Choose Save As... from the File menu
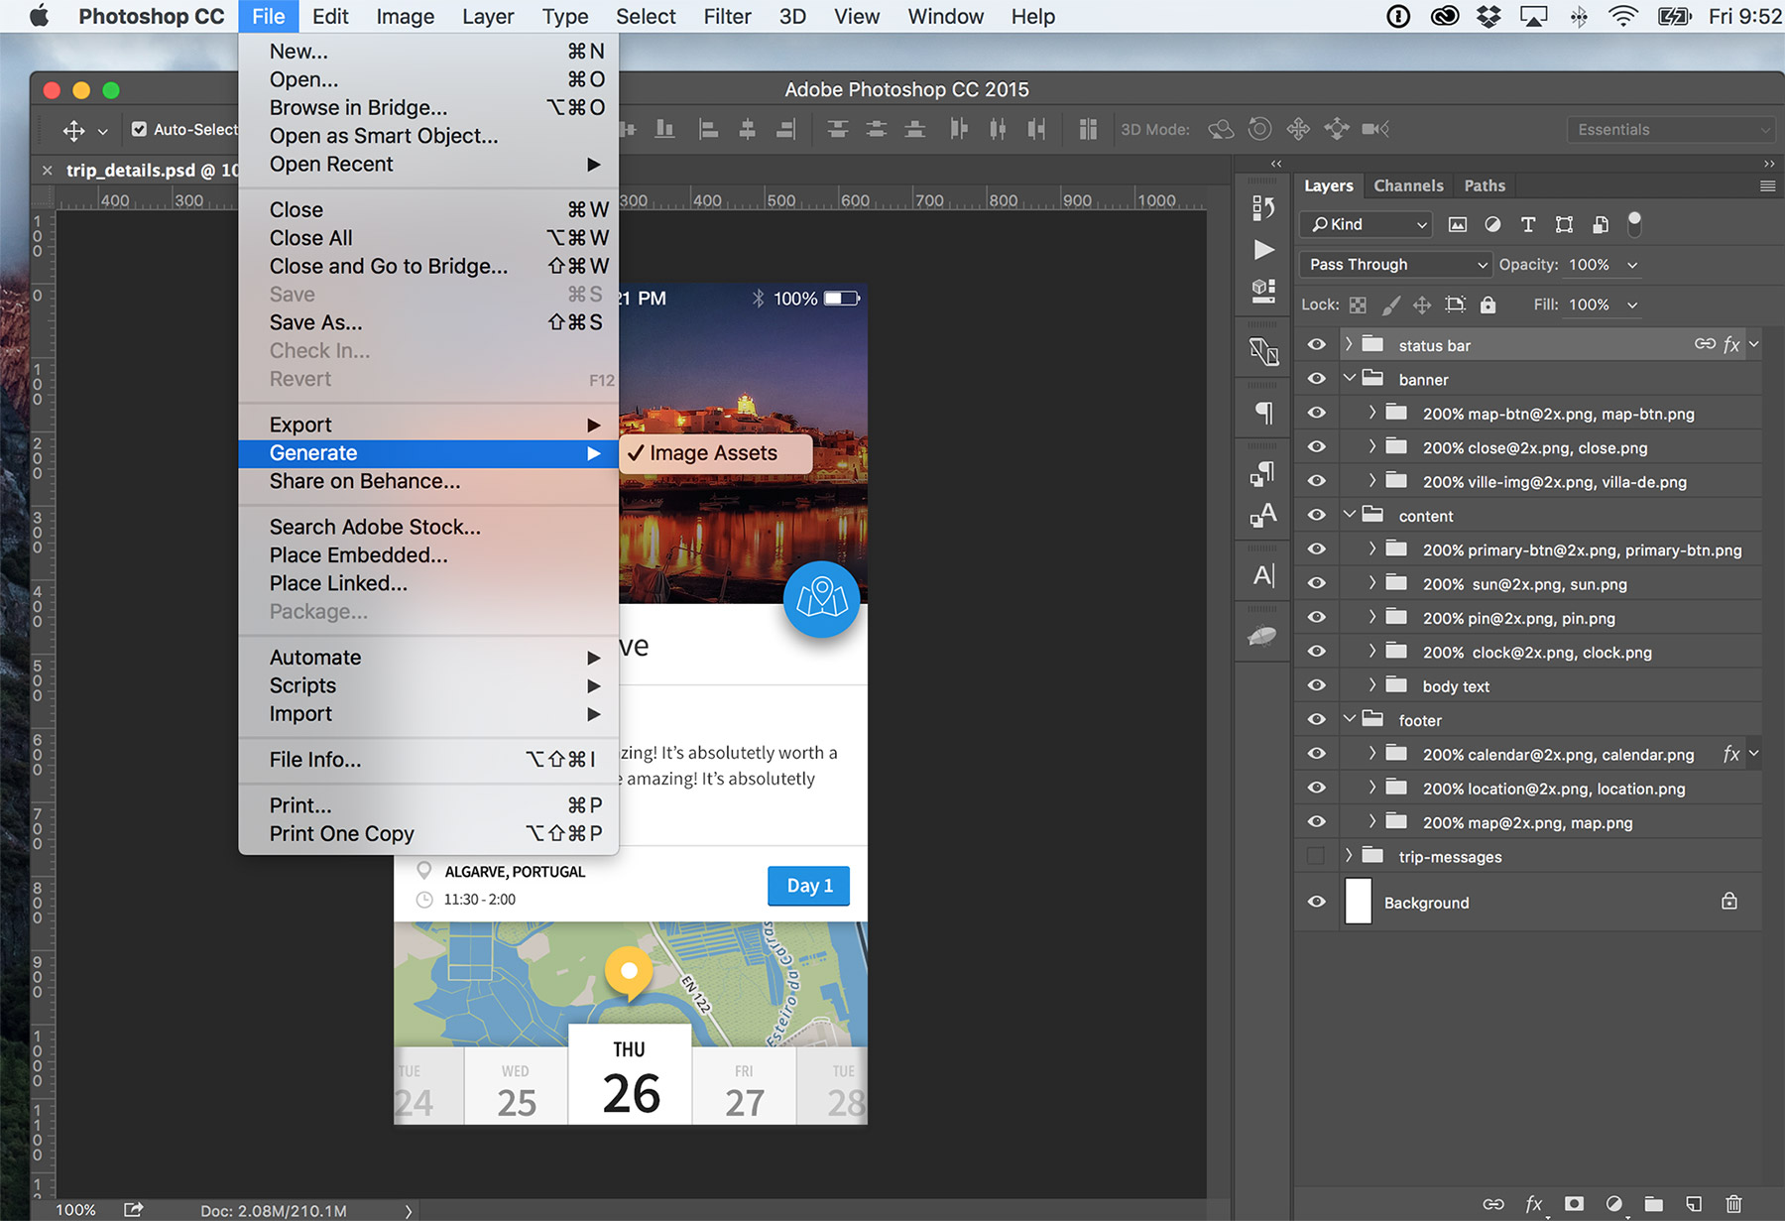1785x1221 pixels. [315, 322]
